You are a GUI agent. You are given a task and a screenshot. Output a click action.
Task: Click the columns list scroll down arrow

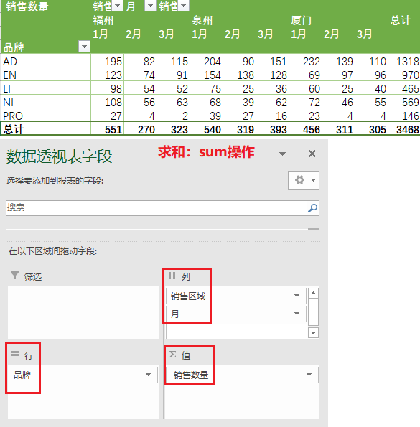click(313, 332)
